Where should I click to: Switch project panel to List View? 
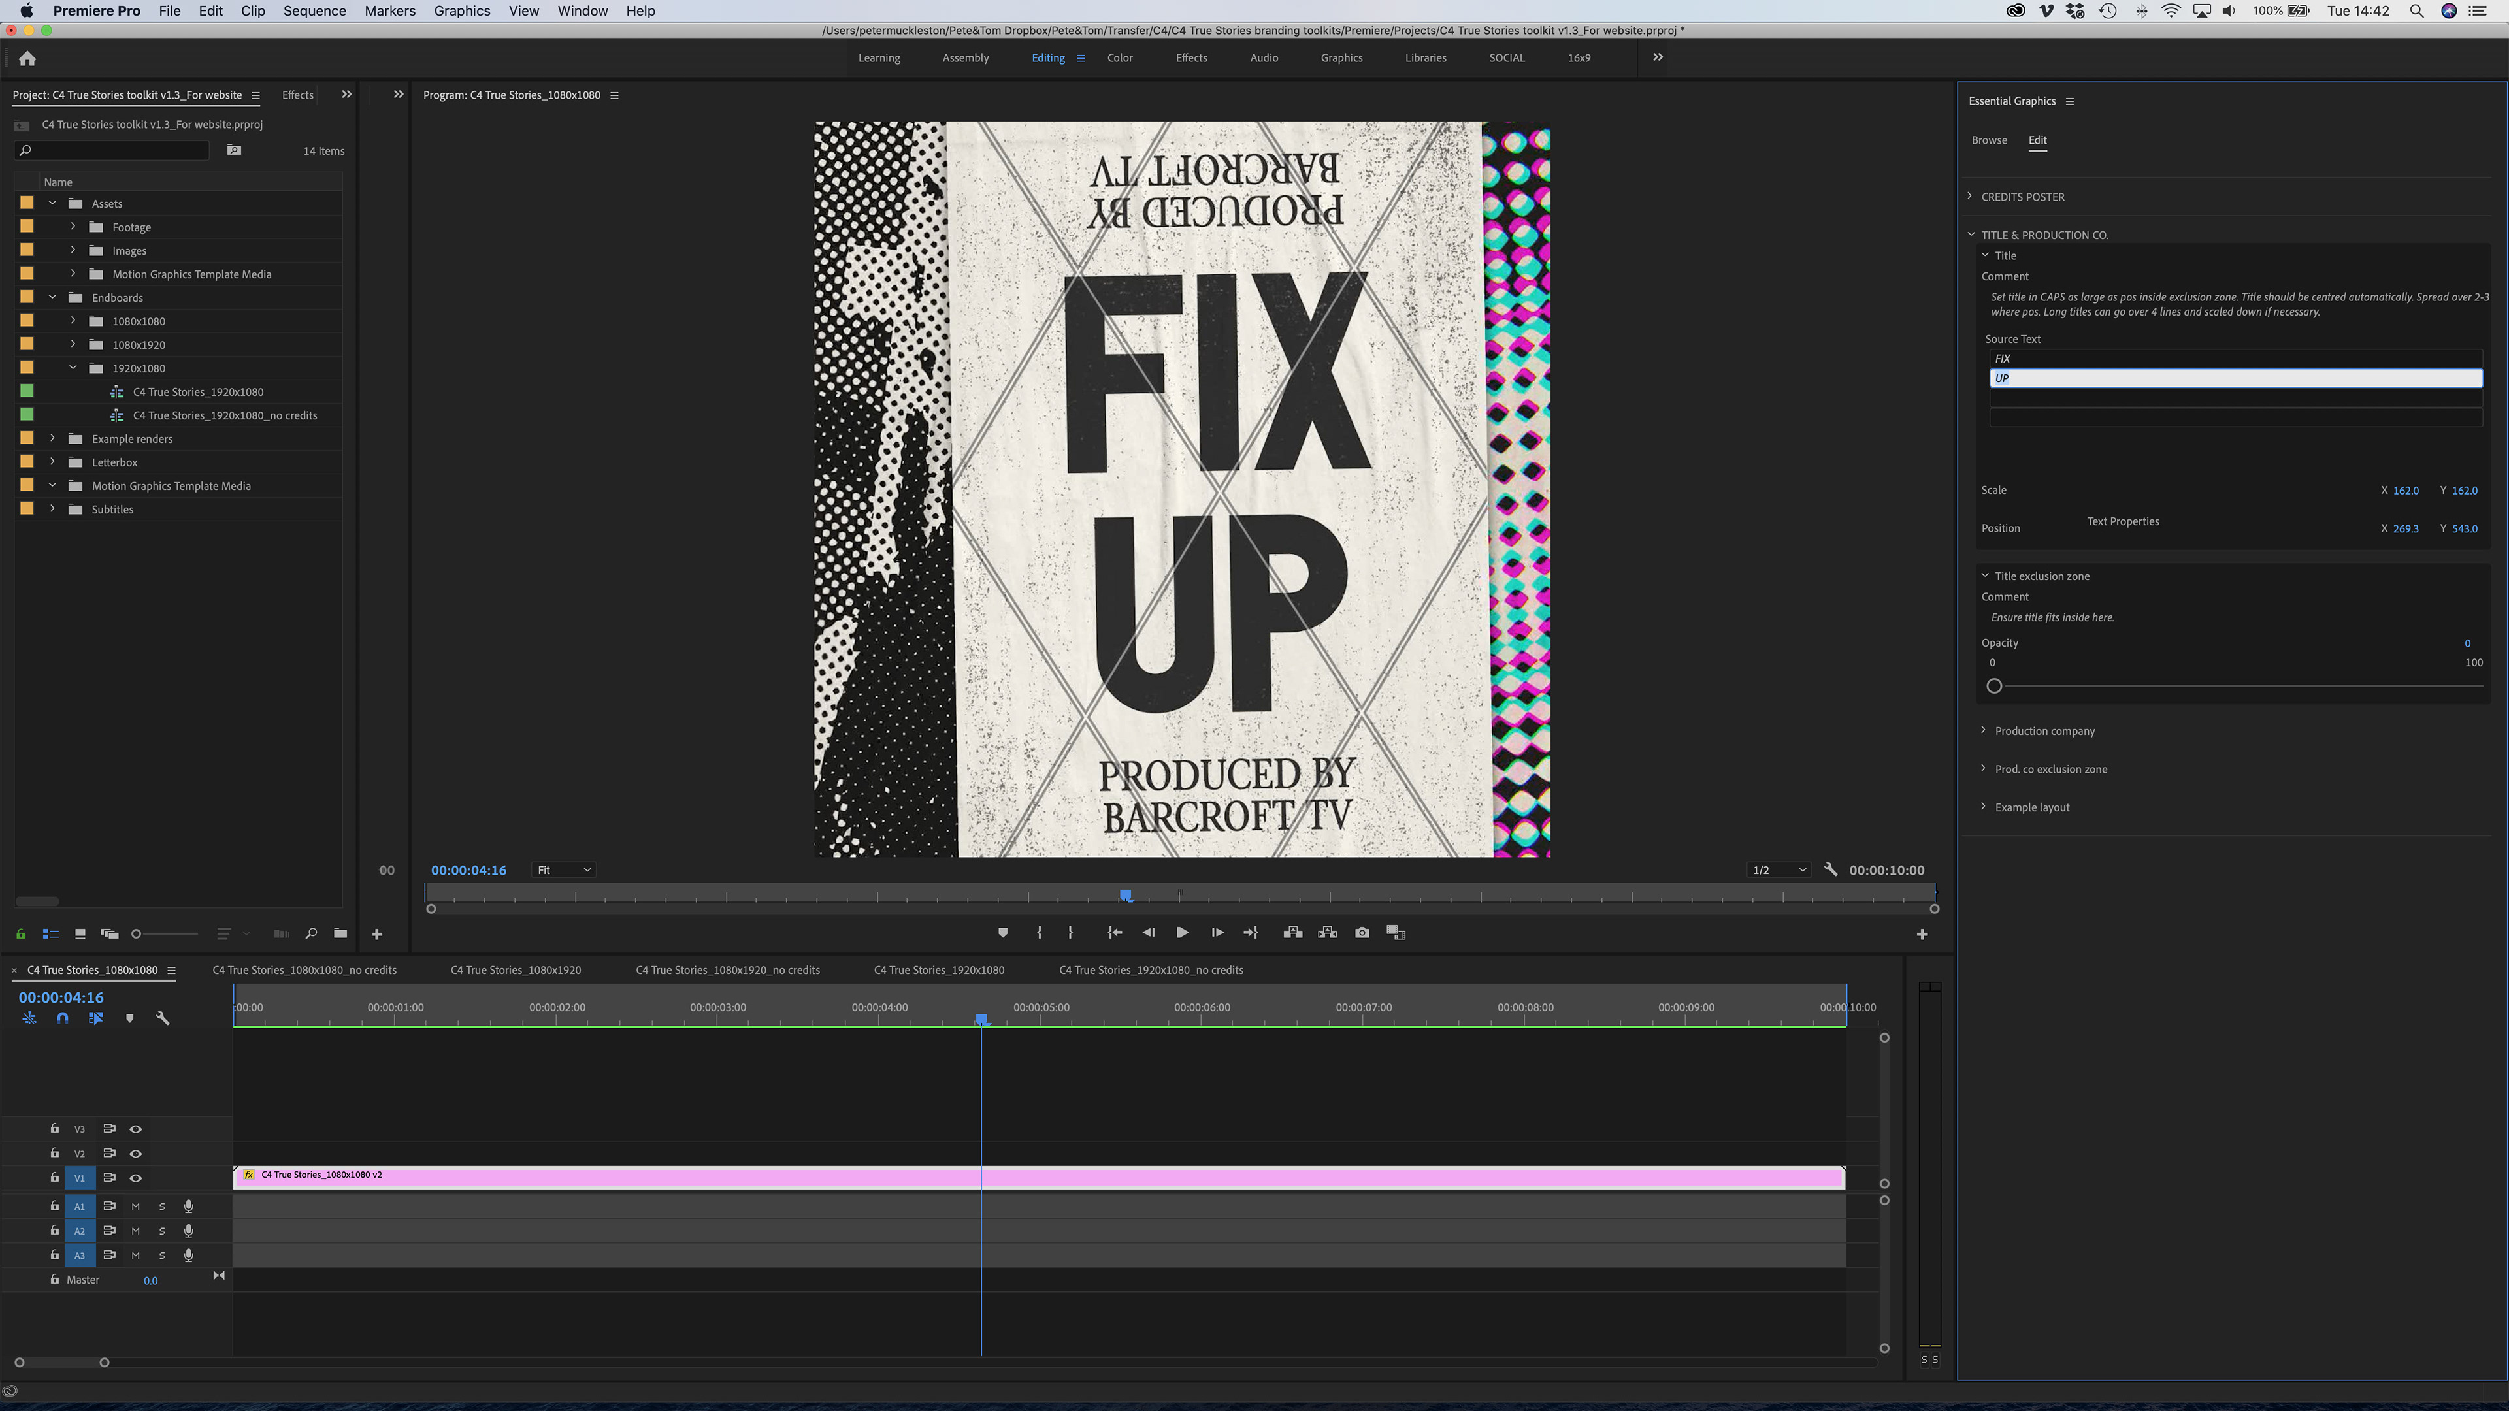pos(51,934)
